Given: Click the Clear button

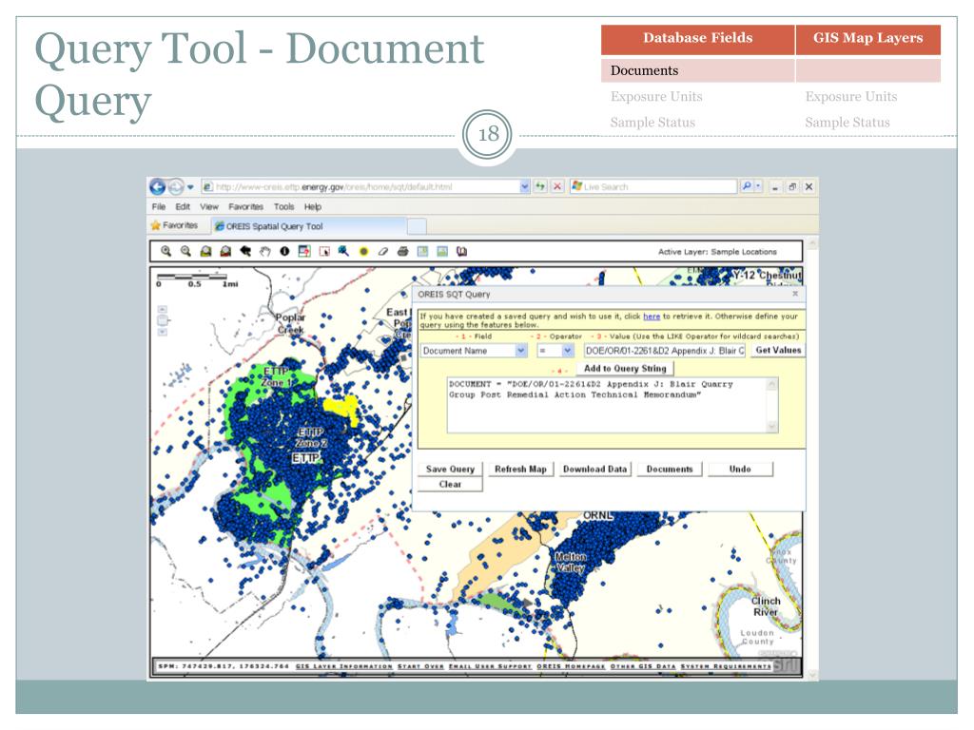Looking at the screenshot, I should [450, 484].
